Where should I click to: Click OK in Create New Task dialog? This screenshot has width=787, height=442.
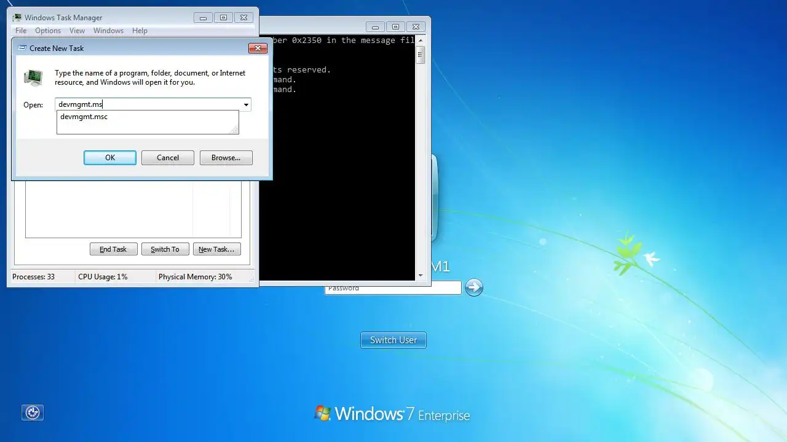(110, 158)
